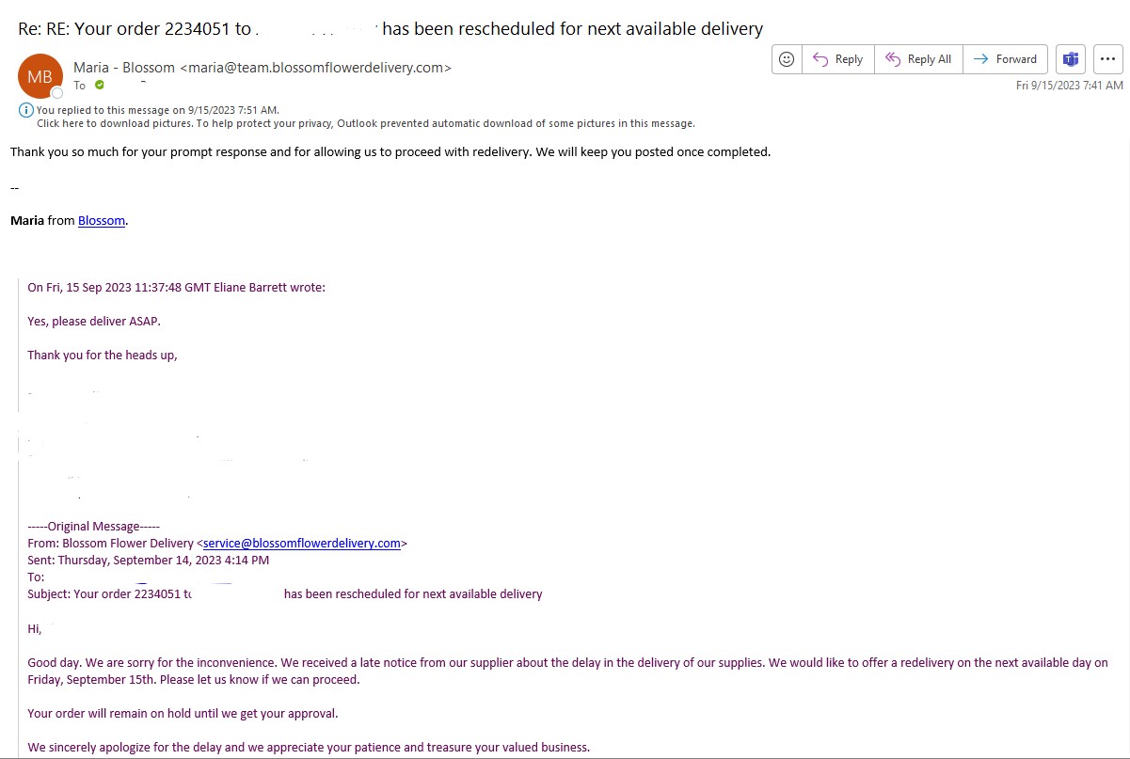Viewport: 1130px width, 759px height.
Task: Click the info icon in notification bar
Action: click(26, 110)
